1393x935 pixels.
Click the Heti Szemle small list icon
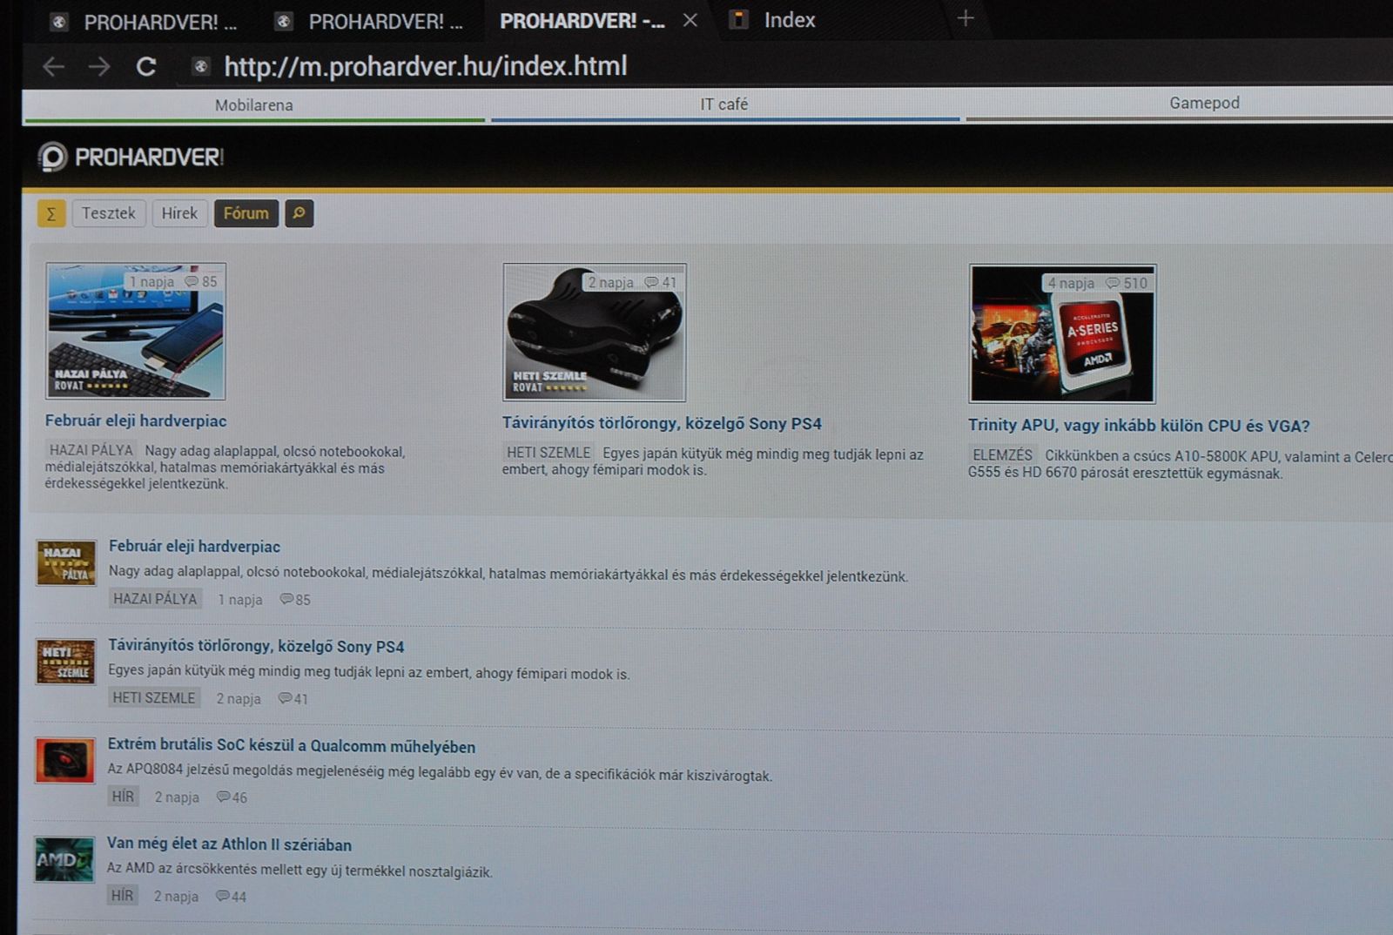65,661
